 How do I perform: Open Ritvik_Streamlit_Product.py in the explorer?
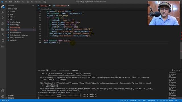(x=19, y=35)
